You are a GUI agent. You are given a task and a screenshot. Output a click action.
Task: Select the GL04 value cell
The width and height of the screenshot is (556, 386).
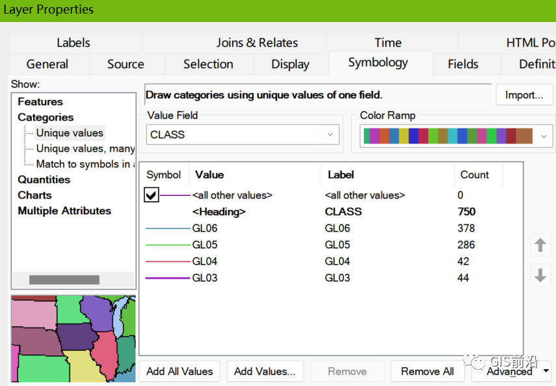[205, 261]
